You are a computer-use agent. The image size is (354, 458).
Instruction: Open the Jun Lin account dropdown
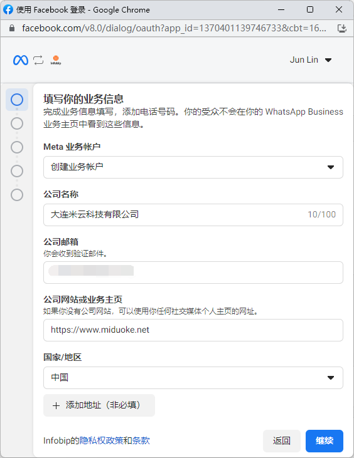[311, 60]
